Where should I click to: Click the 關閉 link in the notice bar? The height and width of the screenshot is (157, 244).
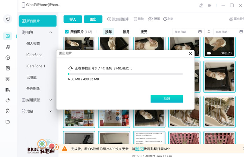click(139, 149)
